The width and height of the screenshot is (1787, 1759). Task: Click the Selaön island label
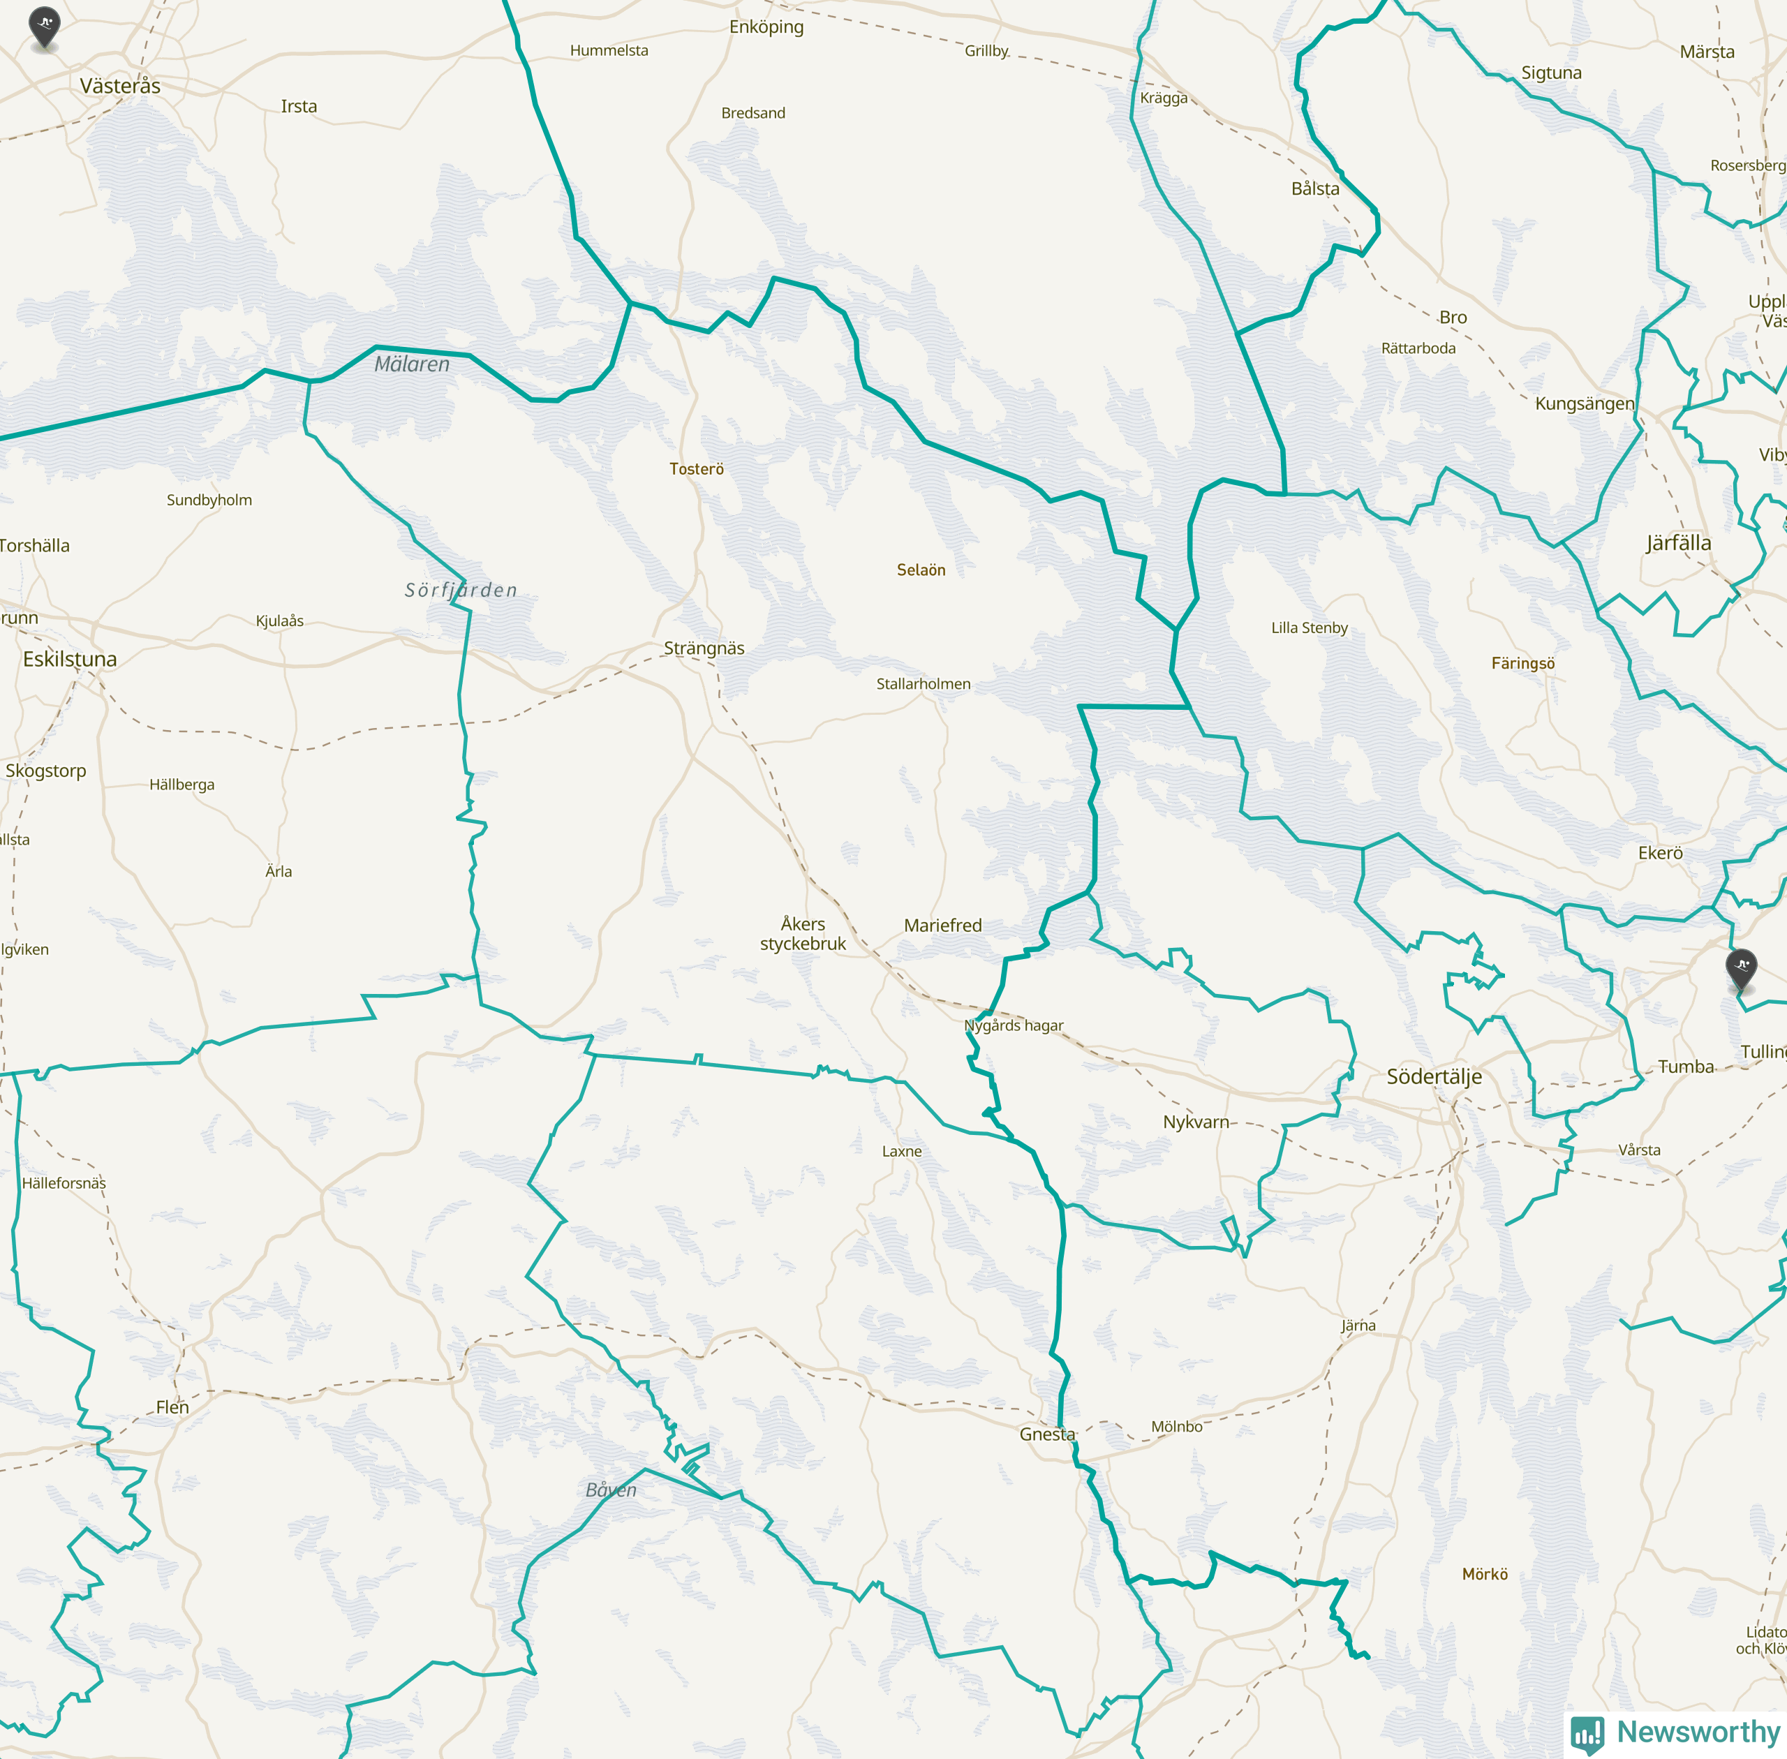click(x=921, y=570)
